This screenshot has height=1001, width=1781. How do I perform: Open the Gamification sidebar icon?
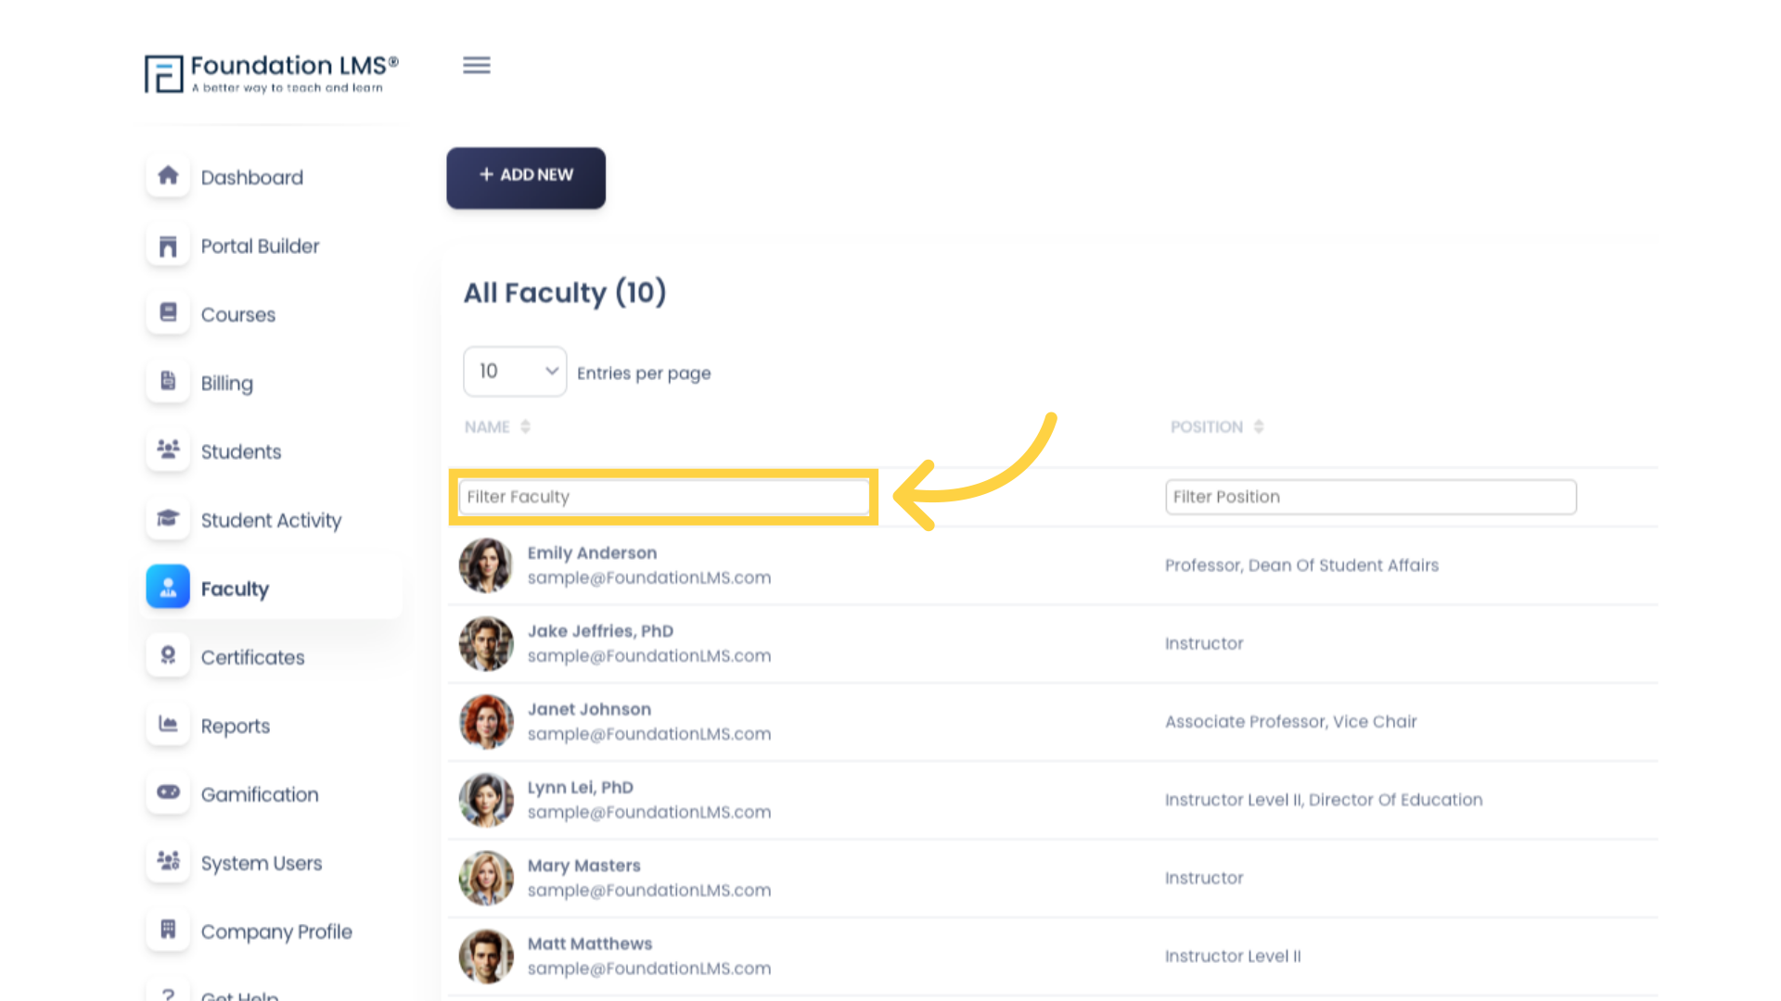tap(169, 792)
